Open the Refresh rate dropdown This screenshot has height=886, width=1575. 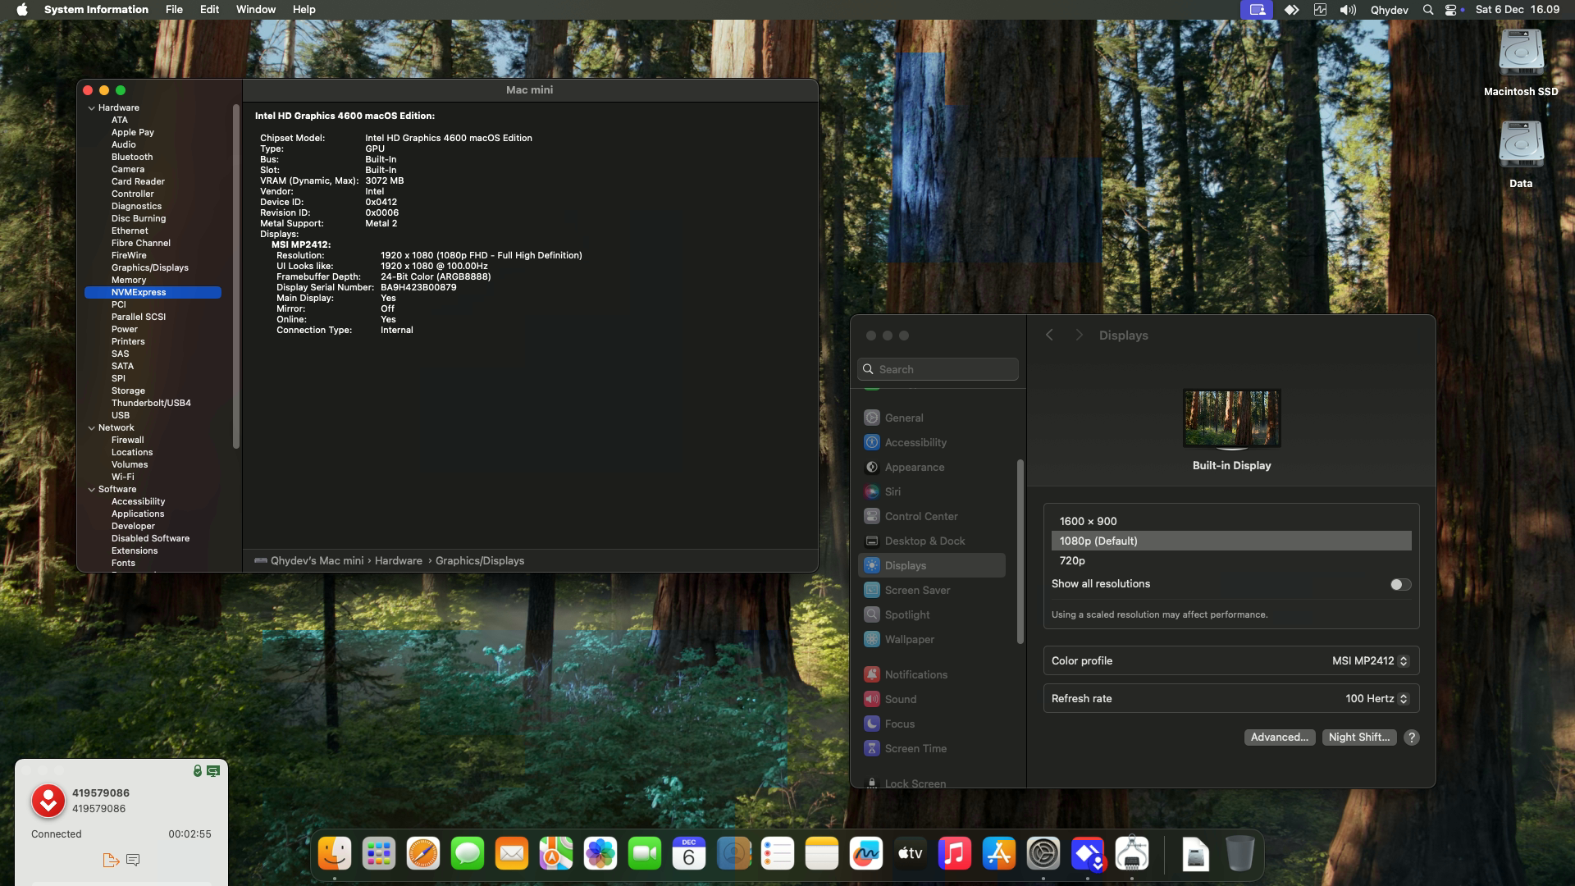click(x=1376, y=699)
